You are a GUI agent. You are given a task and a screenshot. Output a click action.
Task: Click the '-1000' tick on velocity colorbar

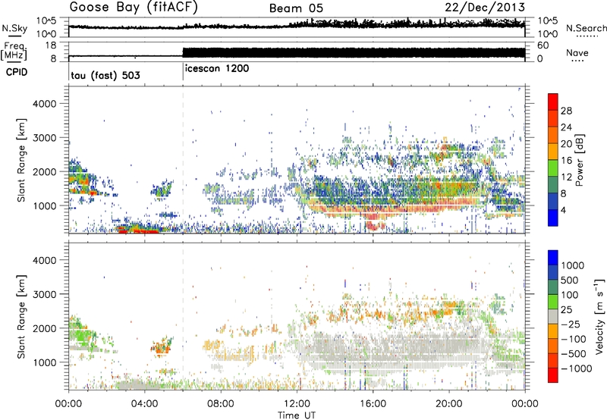tap(577, 368)
